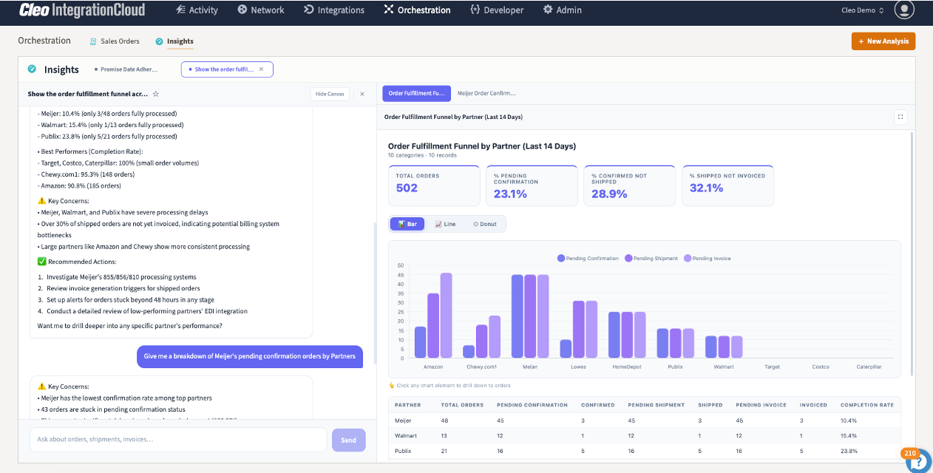This screenshot has height=473, width=933.
Task: Click the user message about Meijer's breakdown
Action: pos(250,355)
